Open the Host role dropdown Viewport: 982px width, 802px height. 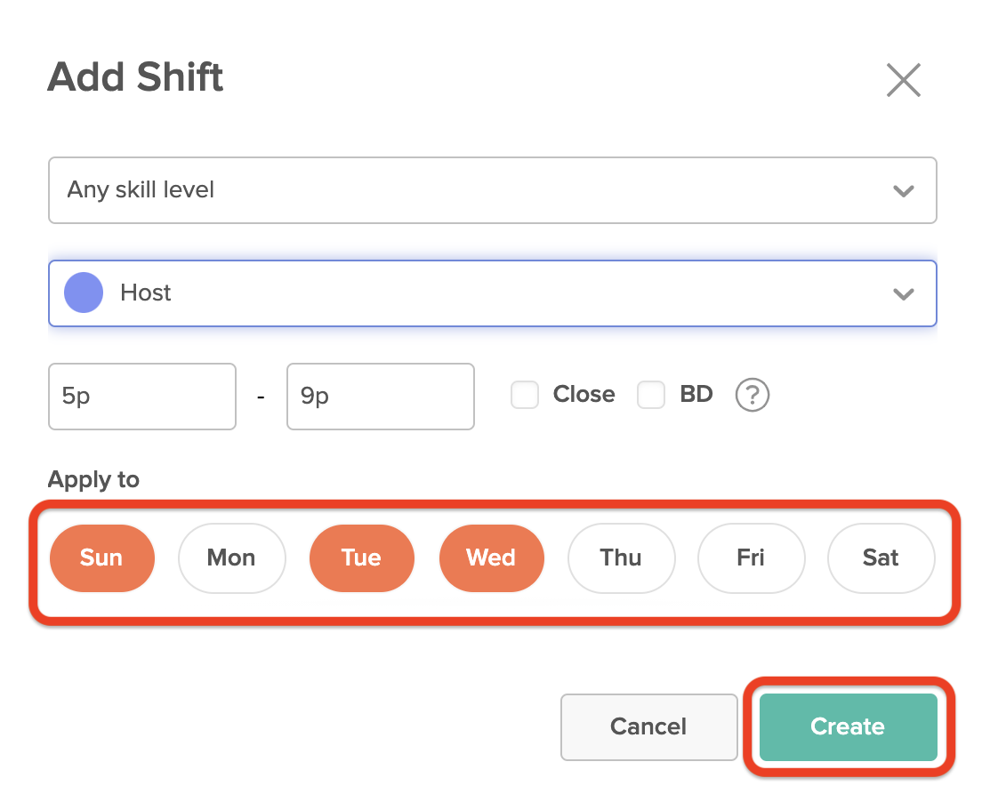[x=492, y=293]
